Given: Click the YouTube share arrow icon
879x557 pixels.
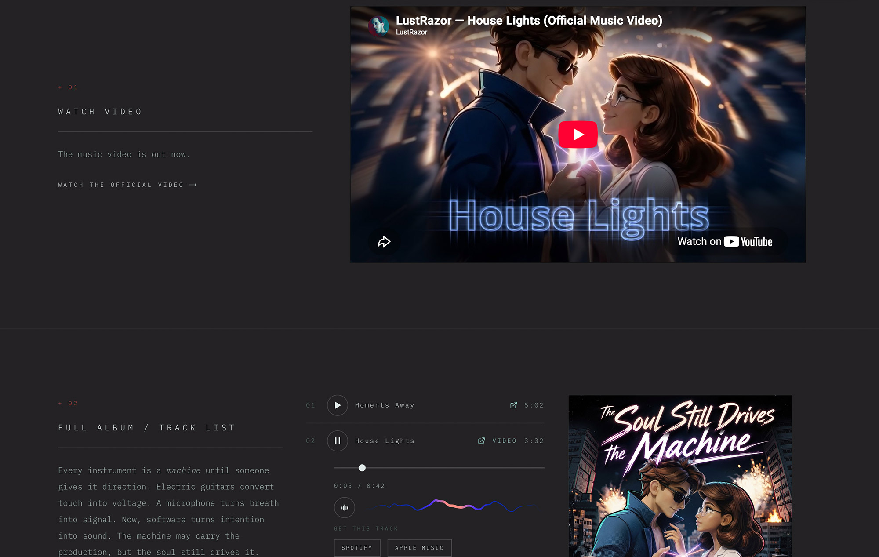Looking at the screenshot, I should (x=384, y=241).
